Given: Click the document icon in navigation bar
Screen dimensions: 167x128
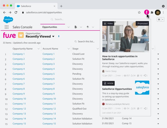Looking at the screenshot, I should click(76, 27).
